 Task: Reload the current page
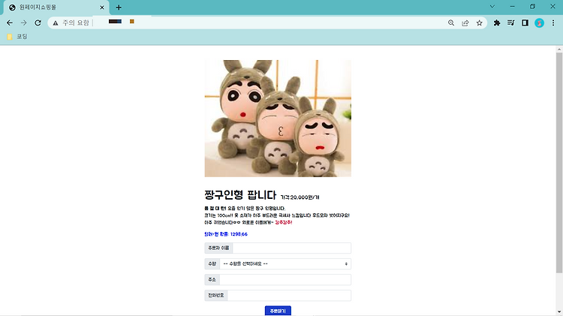pyautogui.click(x=38, y=23)
